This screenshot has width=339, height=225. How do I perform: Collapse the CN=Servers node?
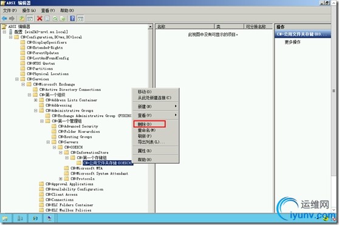(48, 142)
